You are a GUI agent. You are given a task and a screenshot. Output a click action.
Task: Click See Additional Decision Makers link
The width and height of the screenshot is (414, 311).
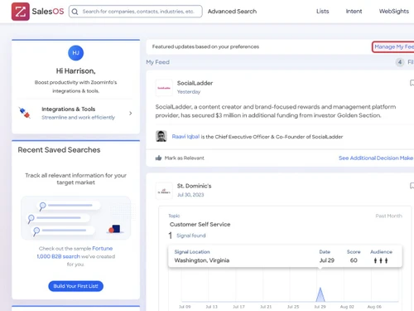[376, 158]
